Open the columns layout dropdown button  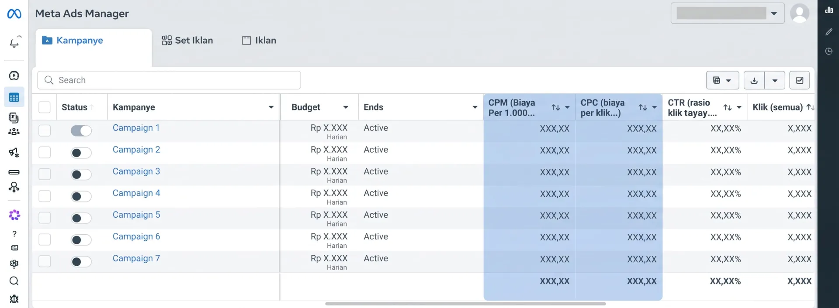722,80
